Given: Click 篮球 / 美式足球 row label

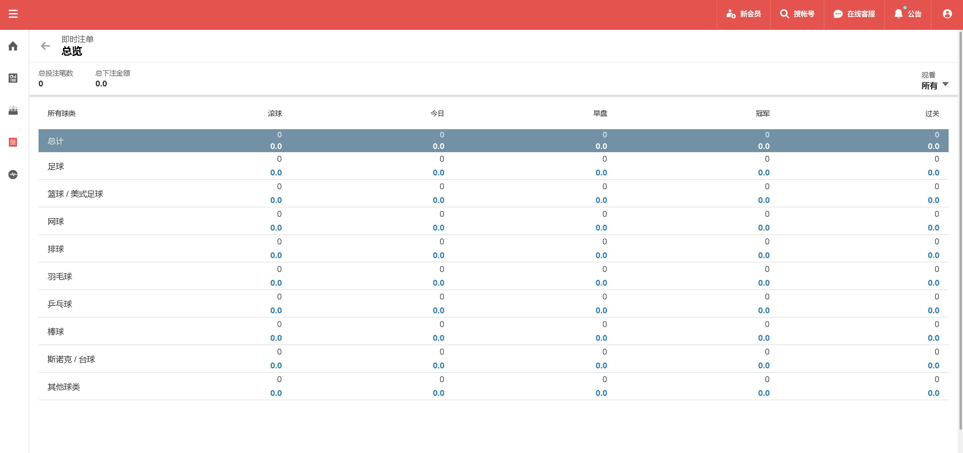Looking at the screenshot, I should point(75,194).
